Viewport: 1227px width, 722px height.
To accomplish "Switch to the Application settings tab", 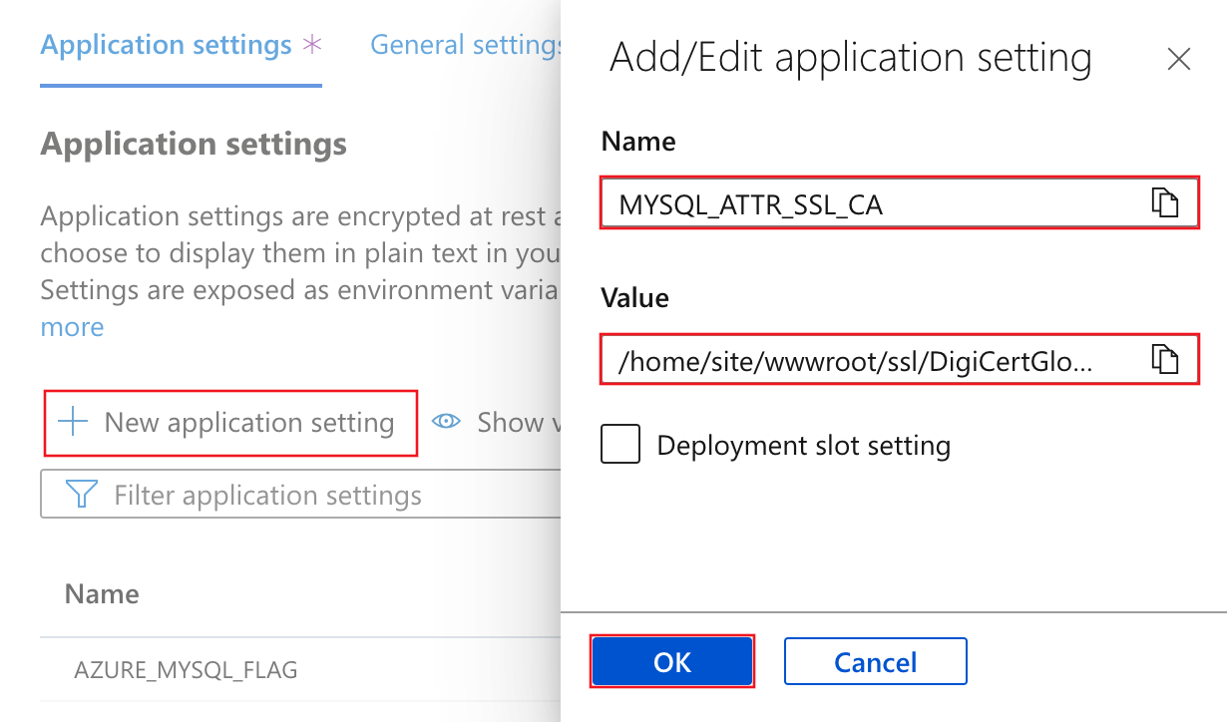I will 167,46.
